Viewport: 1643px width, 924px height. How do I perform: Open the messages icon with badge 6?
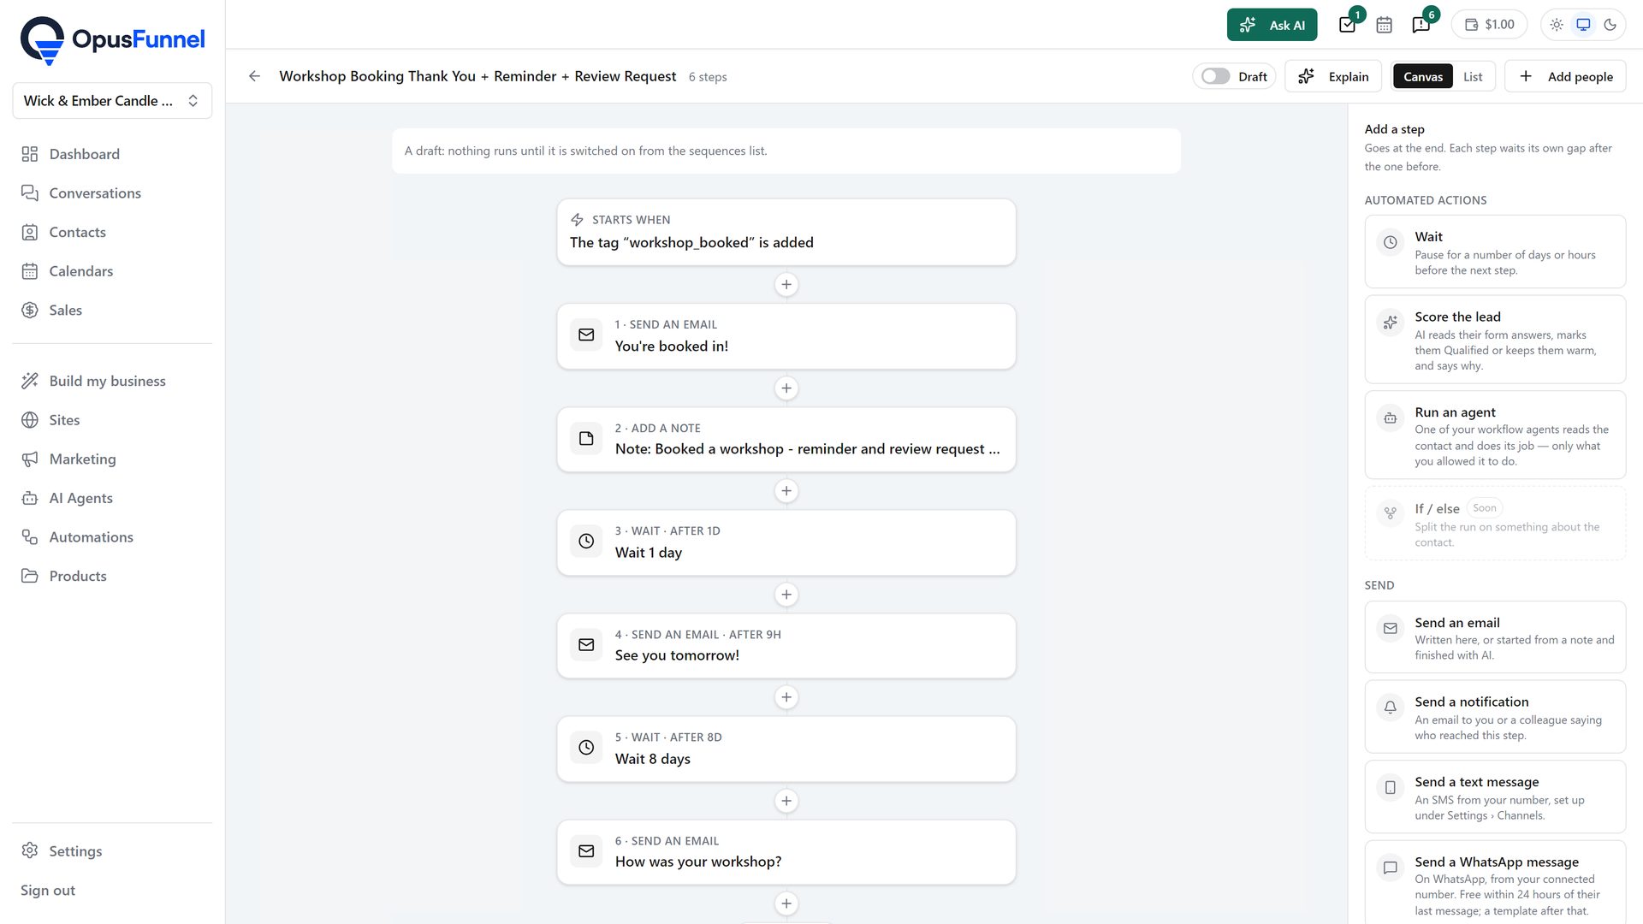coord(1421,25)
